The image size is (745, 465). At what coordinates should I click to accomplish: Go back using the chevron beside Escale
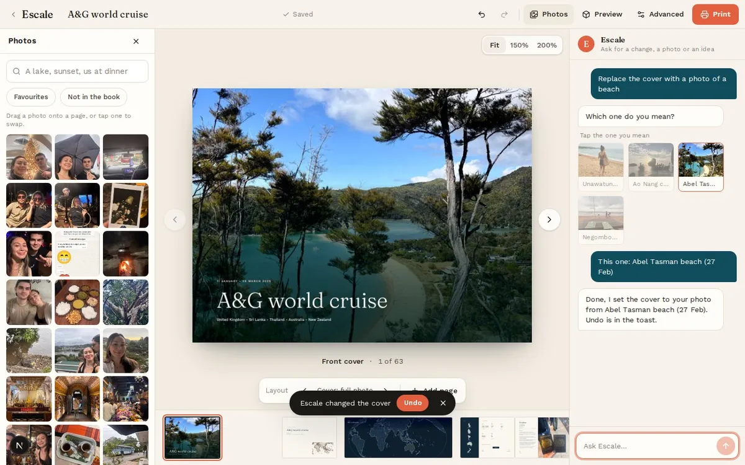point(13,14)
